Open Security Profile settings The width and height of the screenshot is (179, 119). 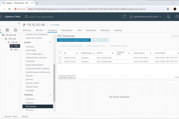32,83
